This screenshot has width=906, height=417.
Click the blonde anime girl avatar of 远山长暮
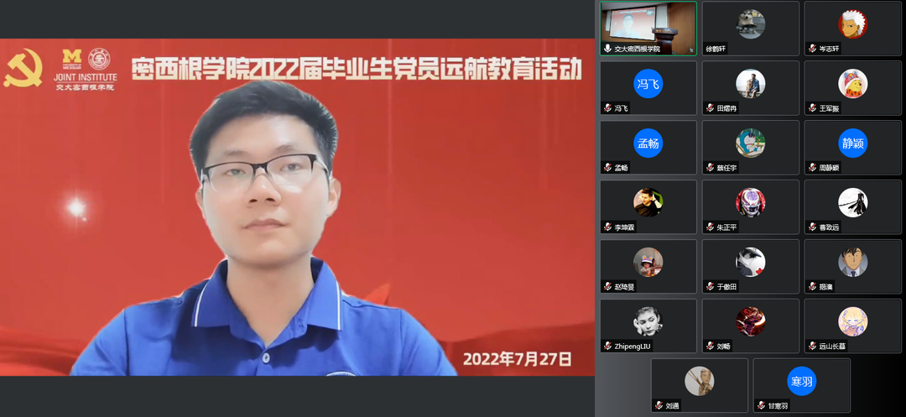[853, 321]
